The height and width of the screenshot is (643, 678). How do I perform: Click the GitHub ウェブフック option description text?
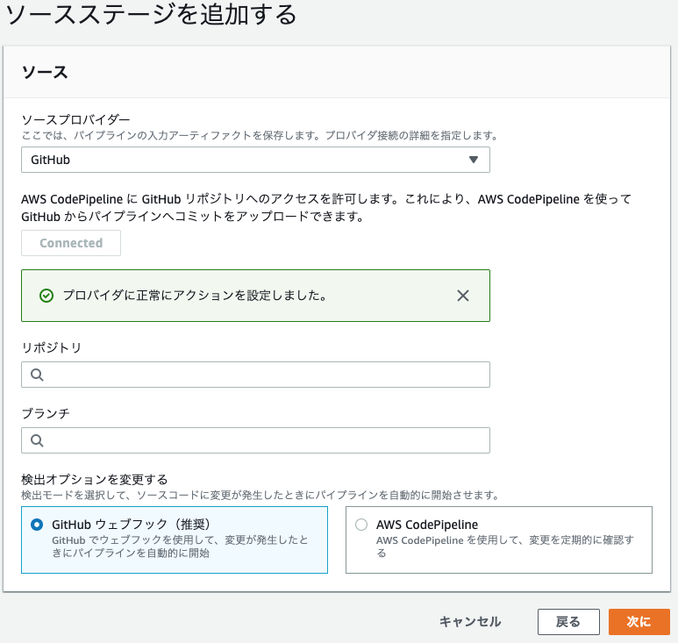point(180,547)
